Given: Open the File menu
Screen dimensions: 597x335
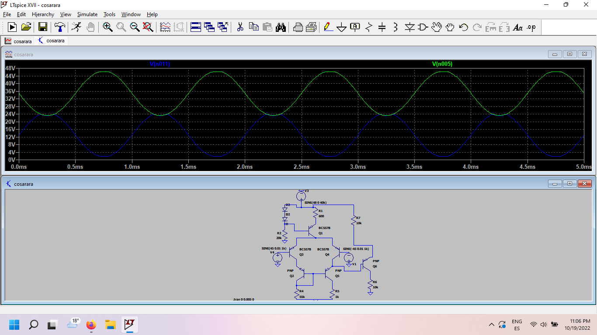Looking at the screenshot, I should [x=7, y=14].
